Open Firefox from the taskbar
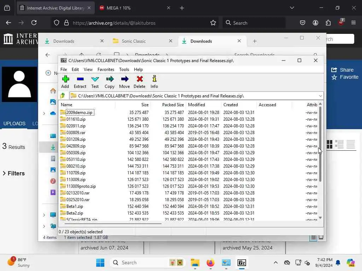 pyautogui.click(x=210, y=263)
